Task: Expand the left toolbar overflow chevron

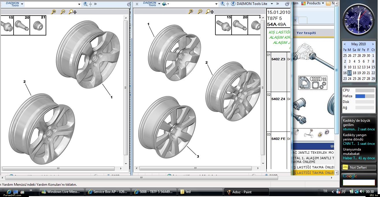Action: tap(95, 4)
